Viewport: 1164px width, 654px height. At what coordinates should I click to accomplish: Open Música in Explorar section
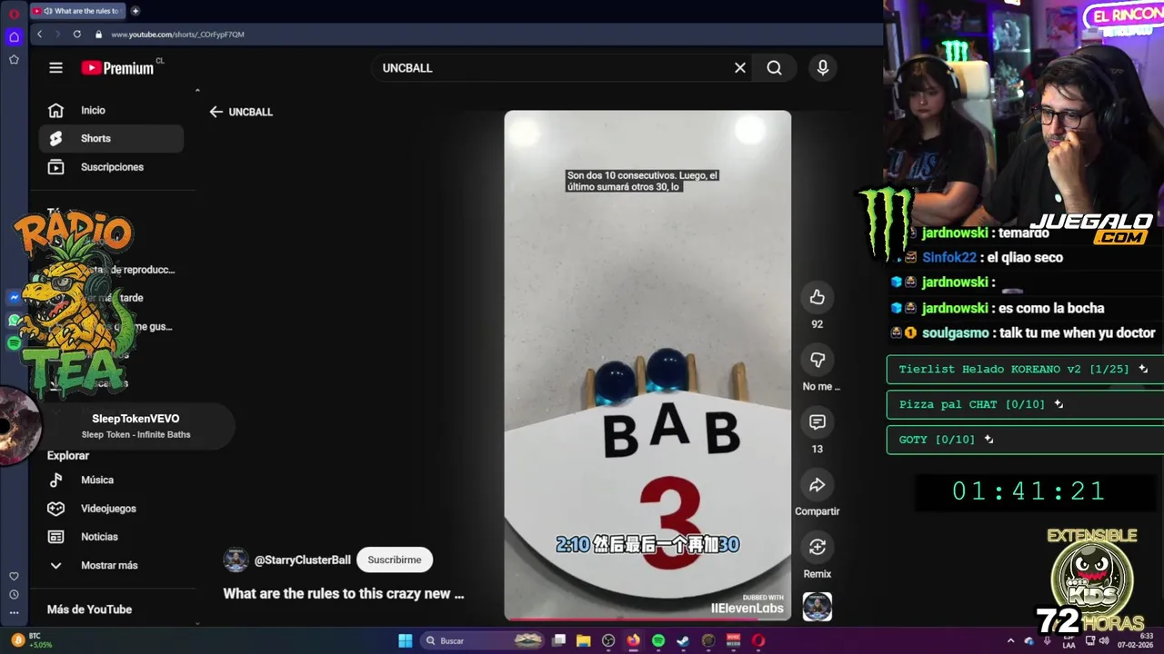point(111,480)
